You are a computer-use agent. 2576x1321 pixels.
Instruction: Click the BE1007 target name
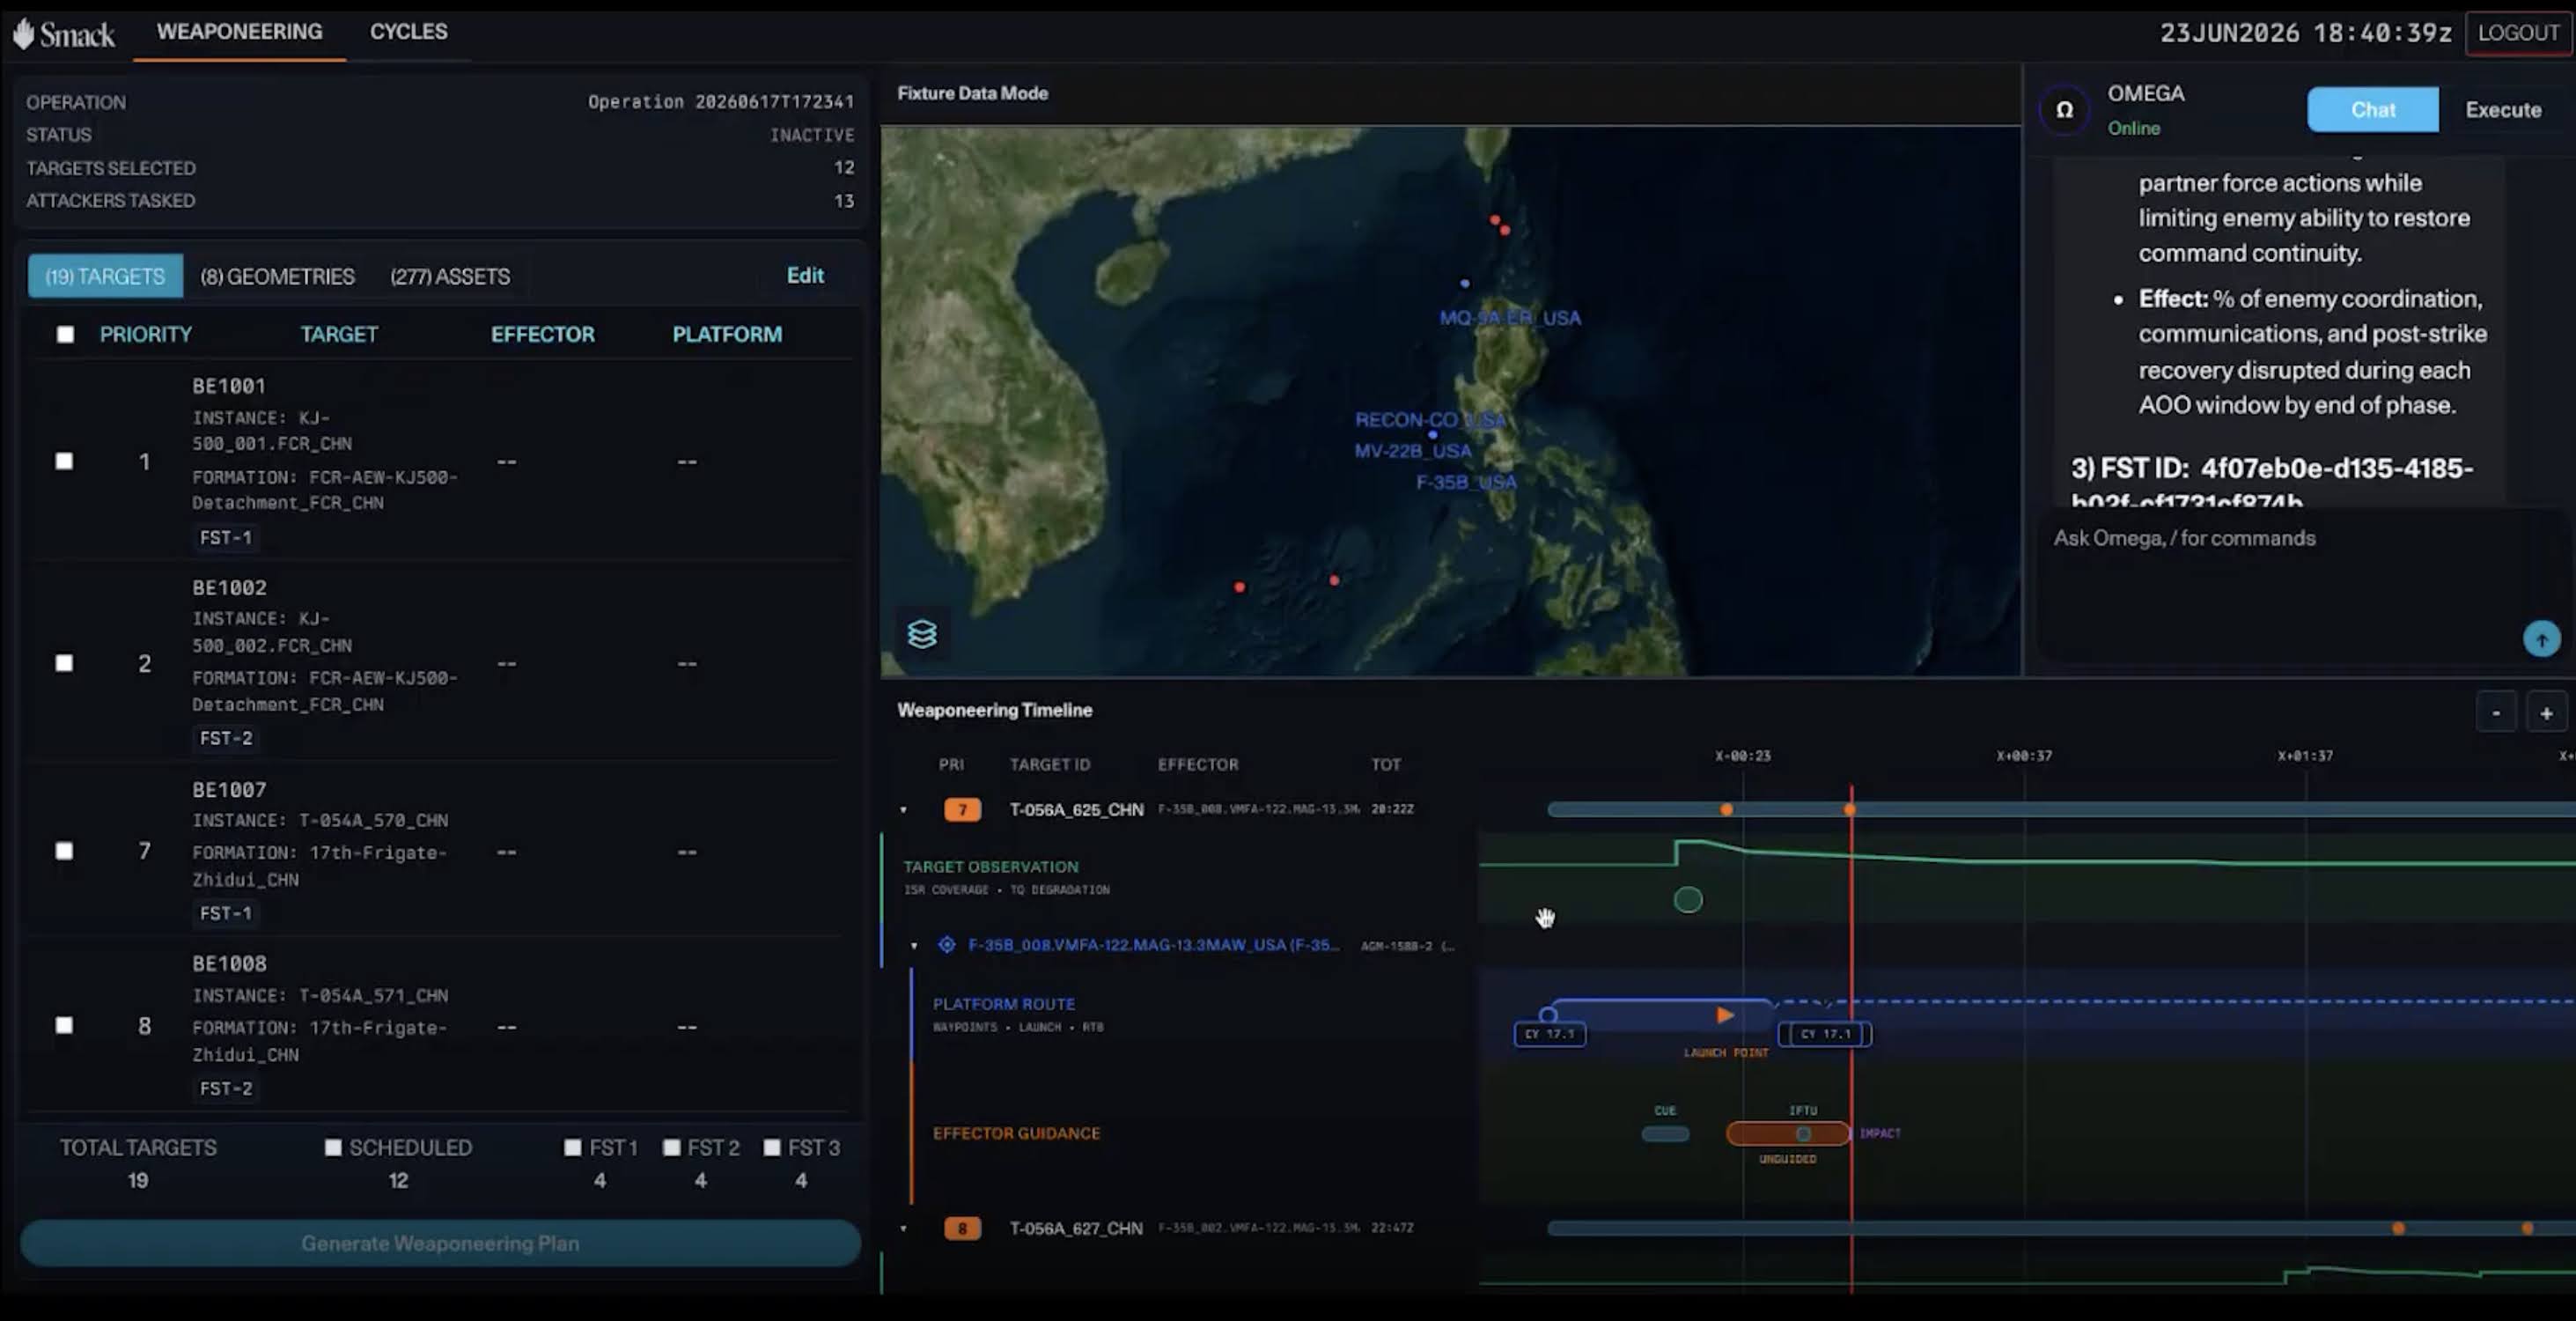pos(230,790)
